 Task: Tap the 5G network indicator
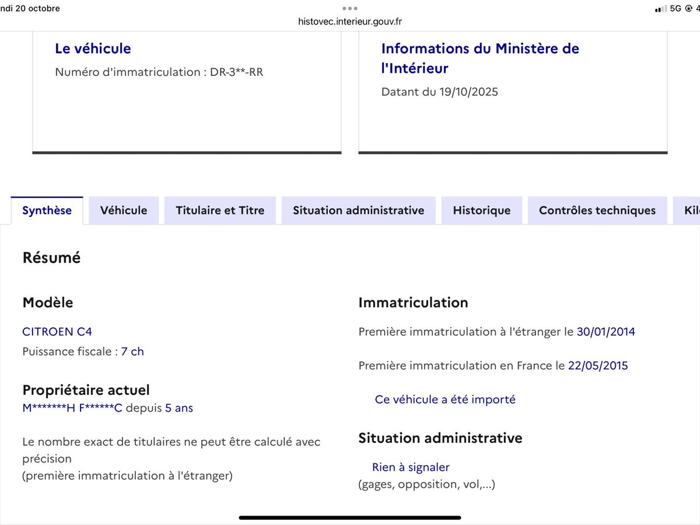(x=674, y=8)
